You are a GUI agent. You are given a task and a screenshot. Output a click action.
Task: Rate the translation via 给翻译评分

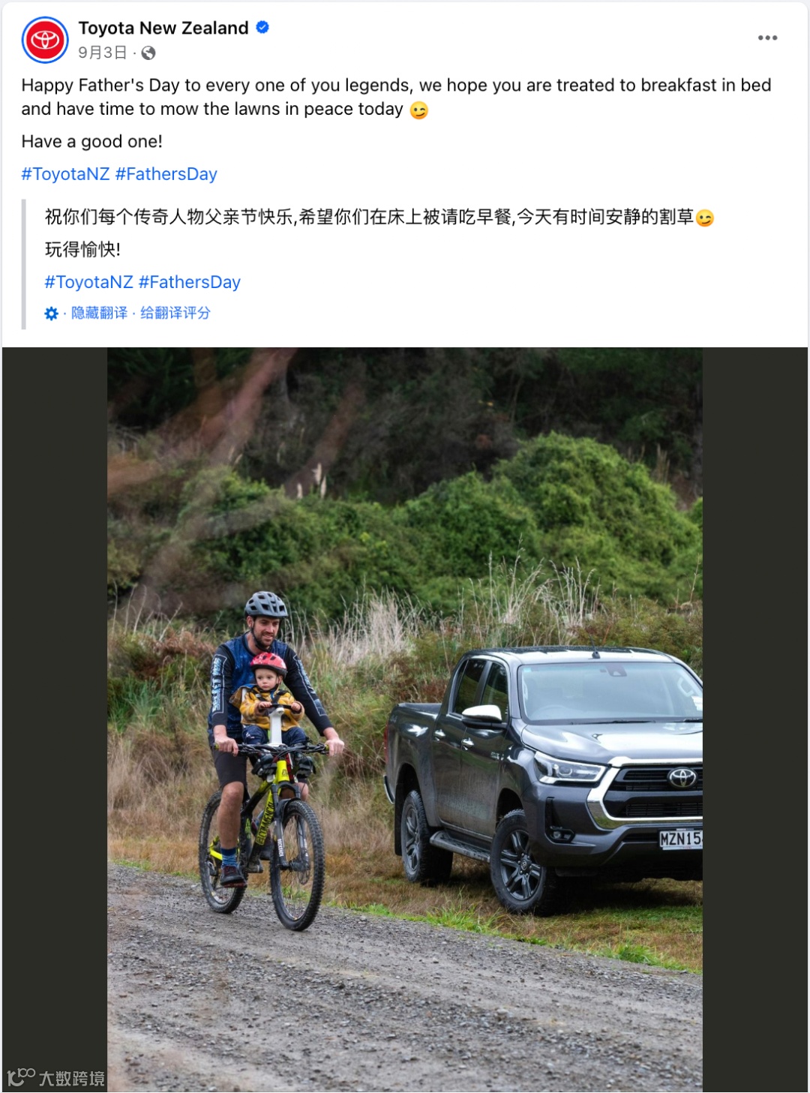175,313
